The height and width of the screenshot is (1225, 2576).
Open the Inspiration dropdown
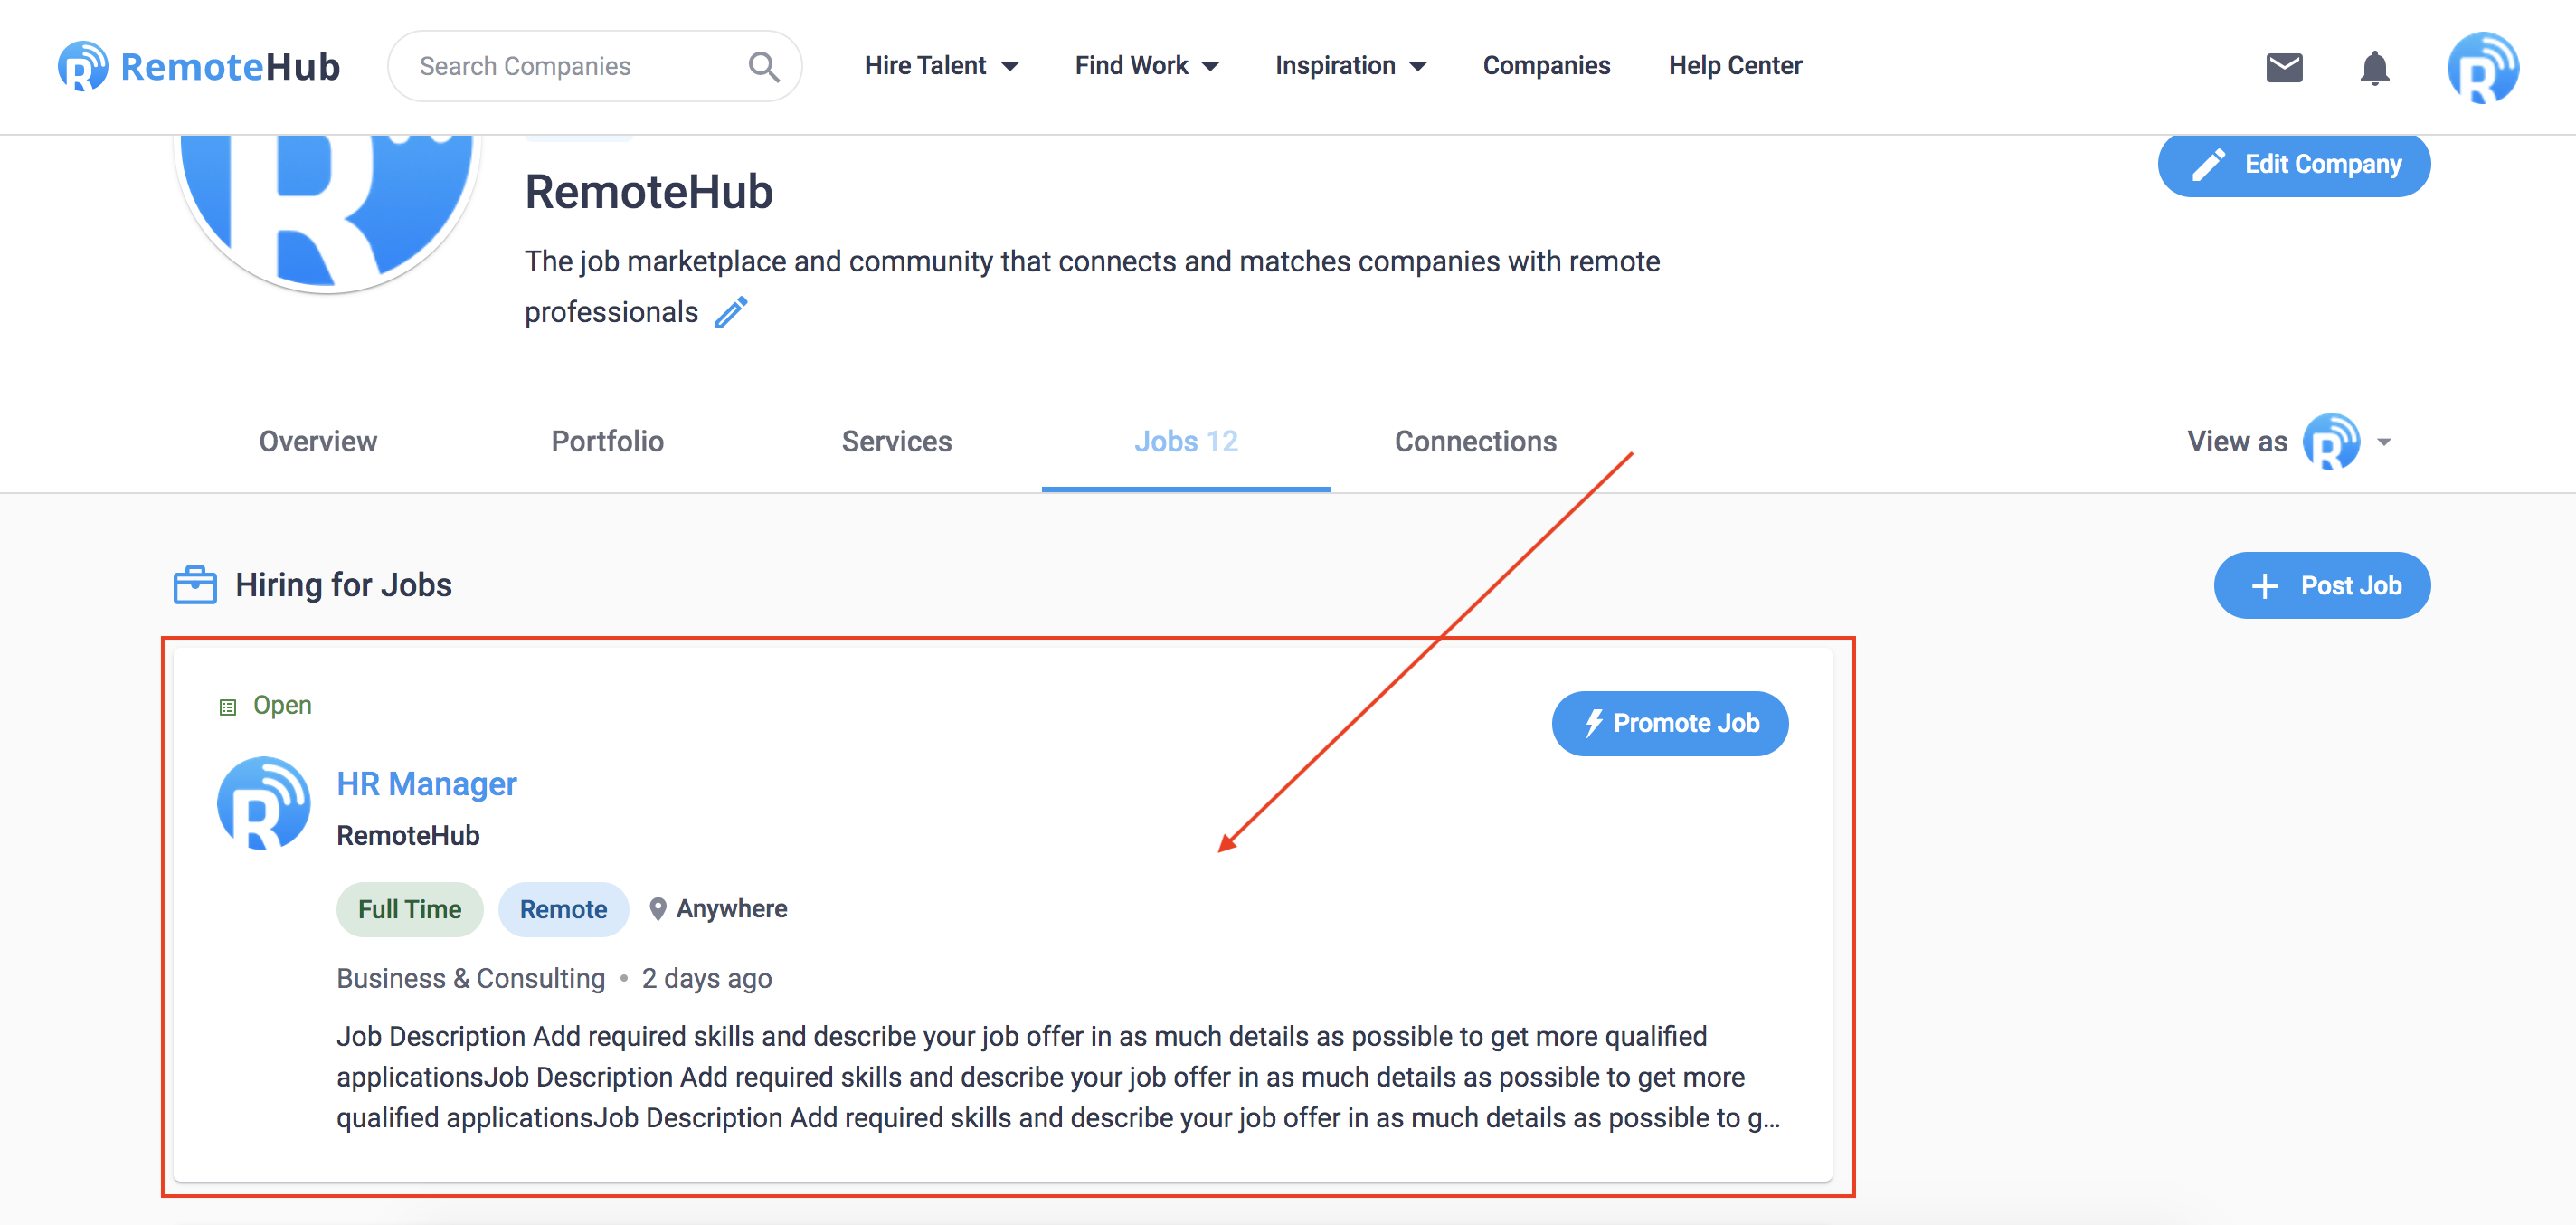1350,66
